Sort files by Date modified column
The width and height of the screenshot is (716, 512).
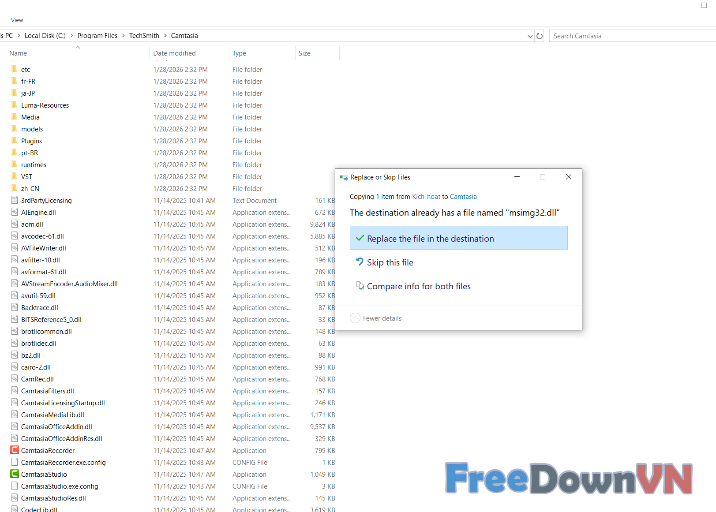pos(174,53)
